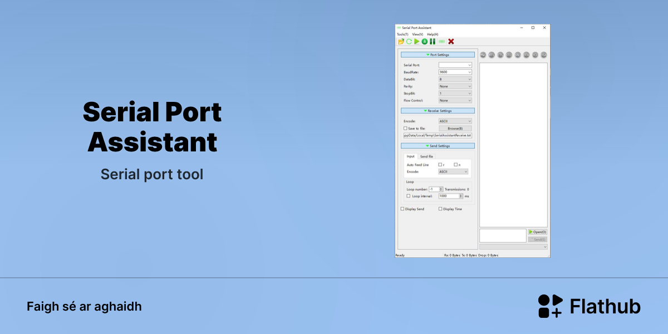Click the Browse(B) button

tap(455, 129)
